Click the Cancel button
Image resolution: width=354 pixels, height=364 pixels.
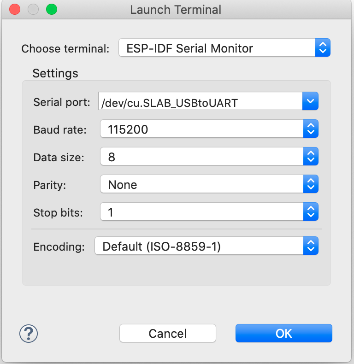coord(168,333)
